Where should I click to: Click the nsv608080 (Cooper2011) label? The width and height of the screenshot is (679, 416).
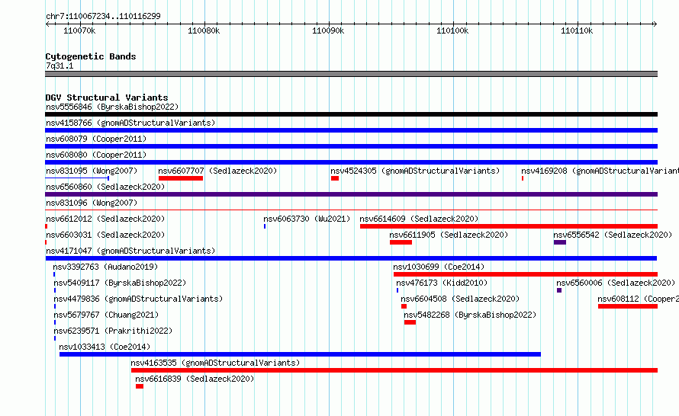coord(96,155)
